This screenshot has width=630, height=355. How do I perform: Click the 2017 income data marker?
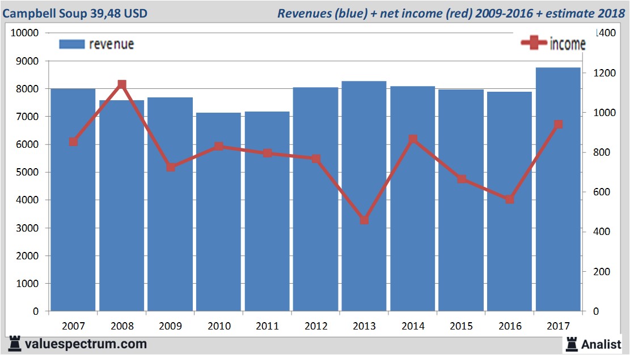pyautogui.click(x=558, y=125)
